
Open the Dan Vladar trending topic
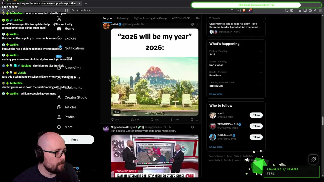point(216,65)
